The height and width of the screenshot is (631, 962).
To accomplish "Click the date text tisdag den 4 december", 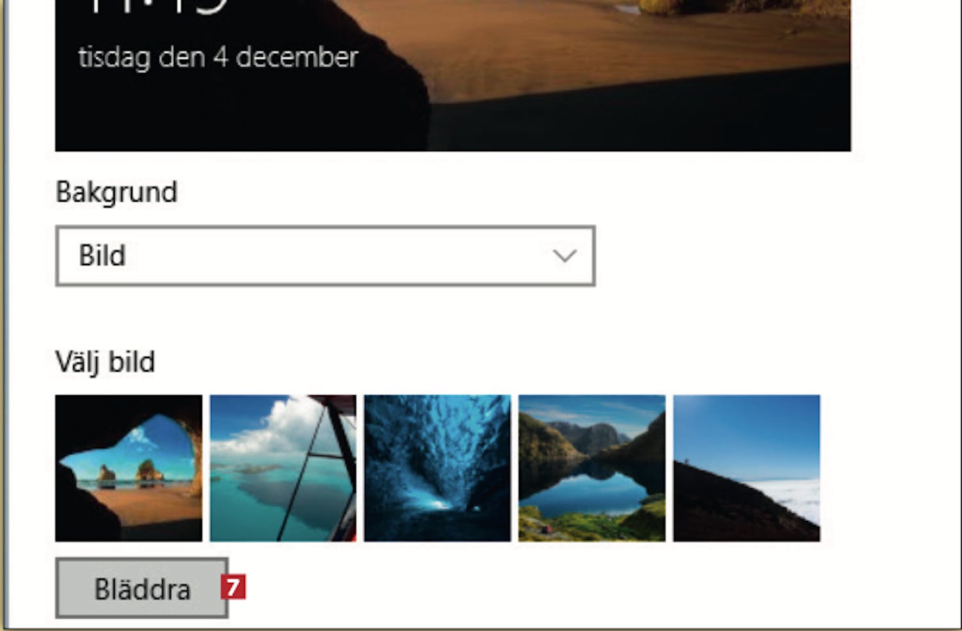I will [218, 58].
